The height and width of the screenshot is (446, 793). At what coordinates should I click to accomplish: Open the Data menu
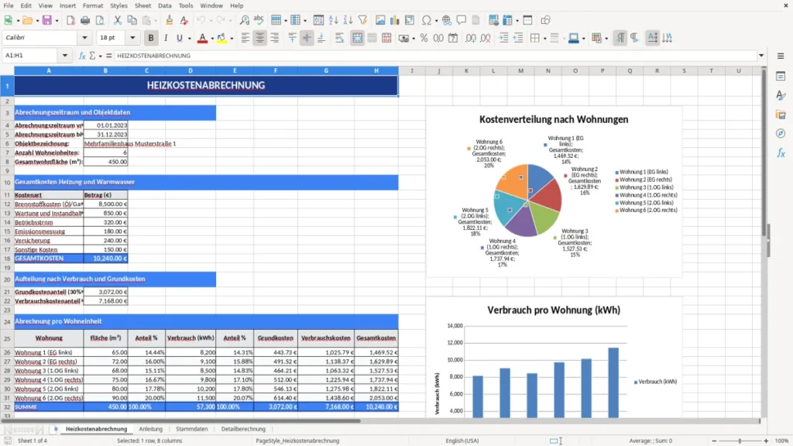(164, 5)
